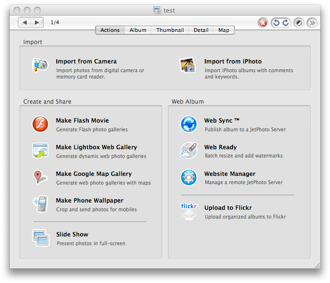Screen dimensions: 330x283
Task: Click the Phone Wallpaper mobile icon
Action: click(x=40, y=204)
